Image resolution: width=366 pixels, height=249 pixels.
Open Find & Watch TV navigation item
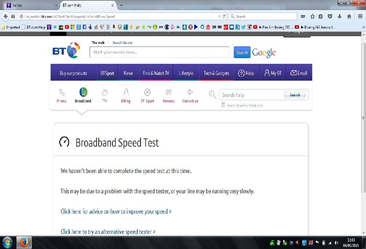(156, 73)
